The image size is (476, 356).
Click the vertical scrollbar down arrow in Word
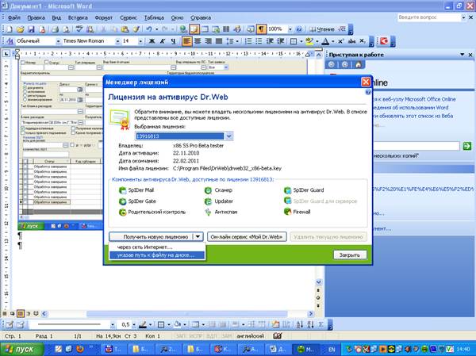point(318,282)
